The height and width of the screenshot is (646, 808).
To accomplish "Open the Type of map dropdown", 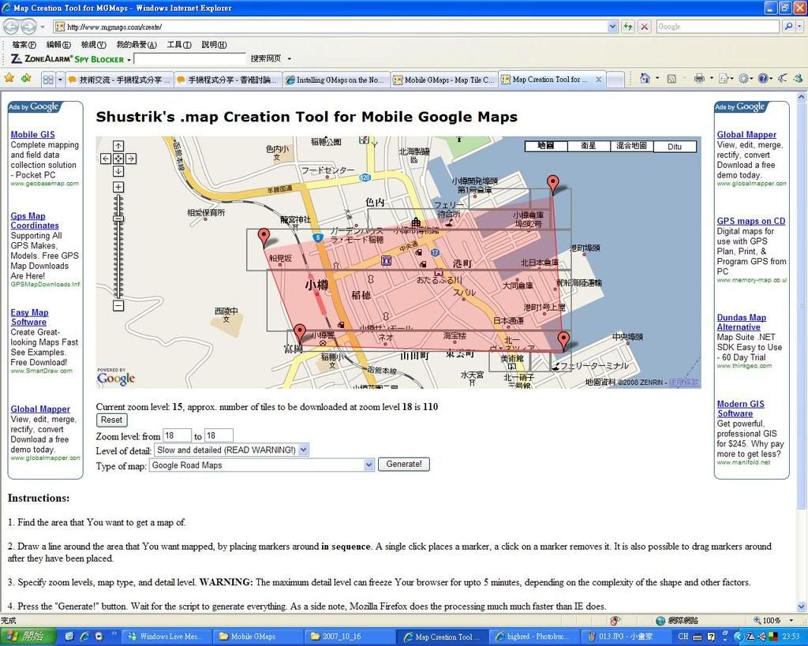I will [368, 465].
